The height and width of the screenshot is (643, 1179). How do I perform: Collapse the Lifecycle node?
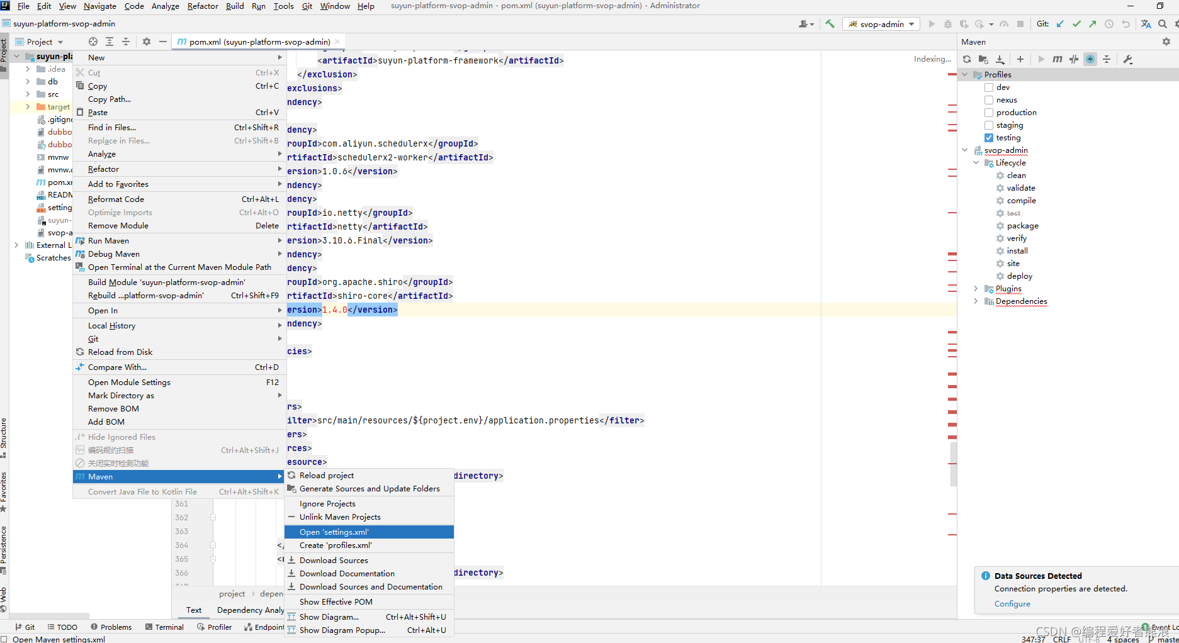pos(976,163)
